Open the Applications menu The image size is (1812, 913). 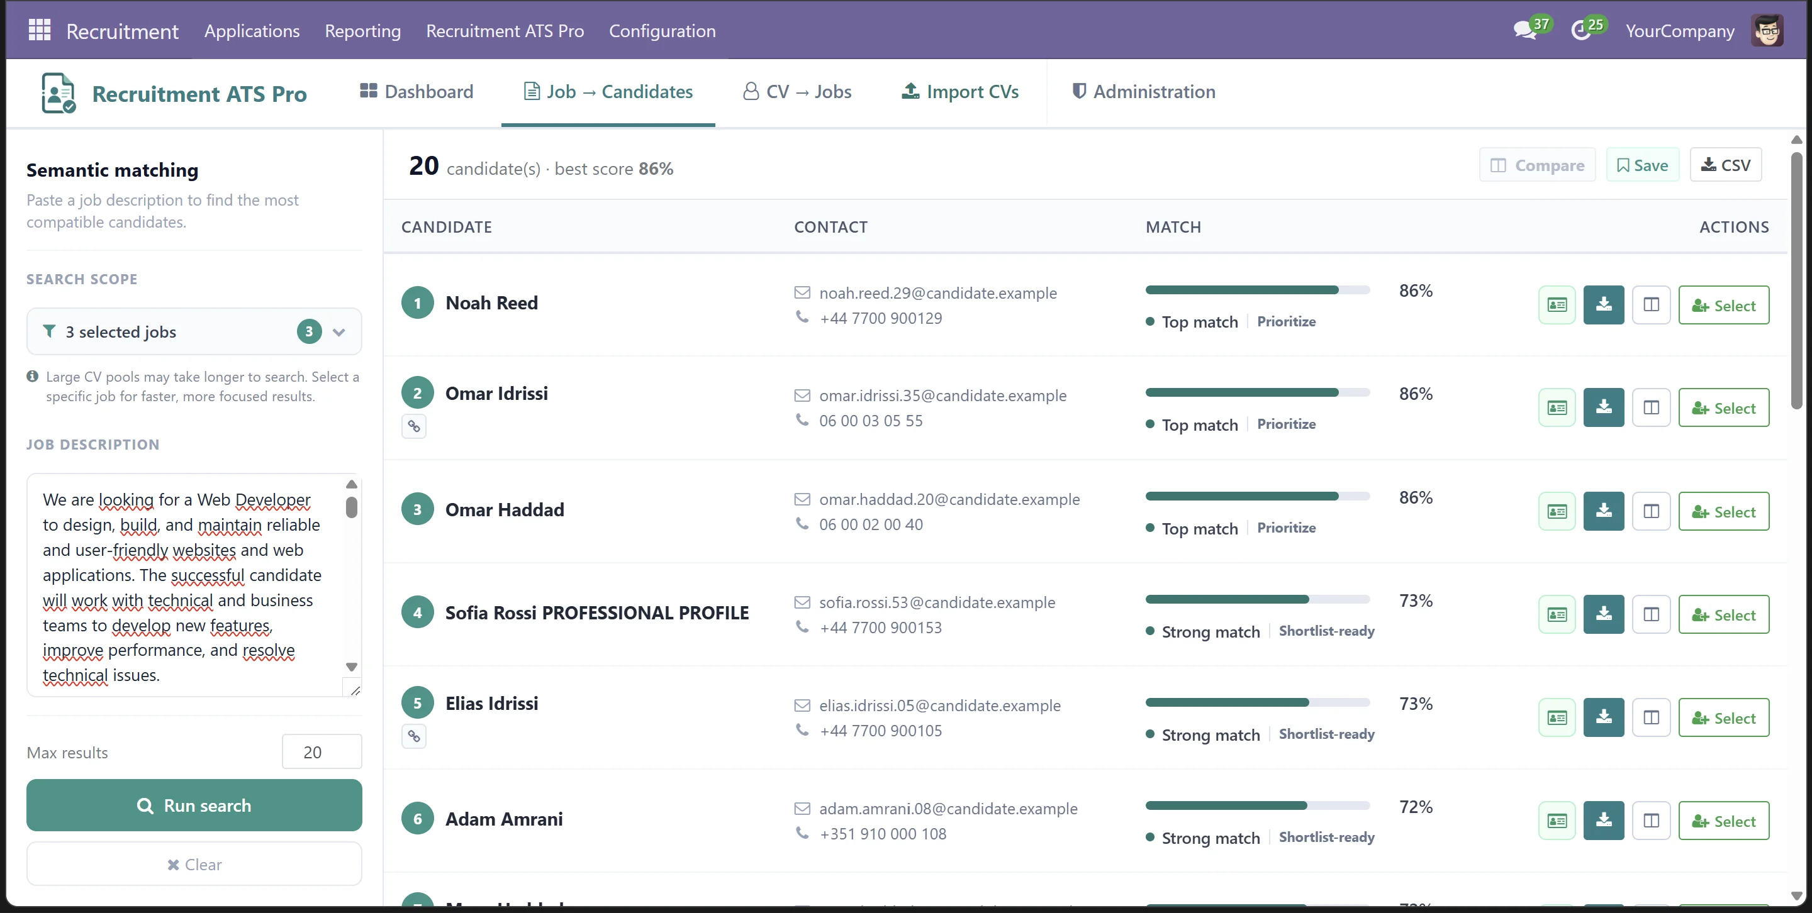click(252, 31)
